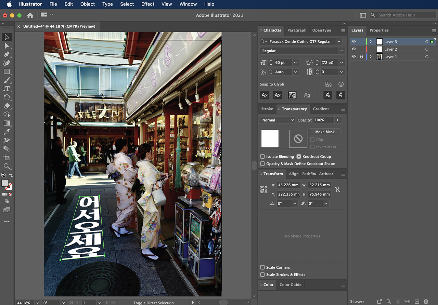The image size is (438, 305).
Task: Create new layer in Layers panel
Action: (417, 302)
